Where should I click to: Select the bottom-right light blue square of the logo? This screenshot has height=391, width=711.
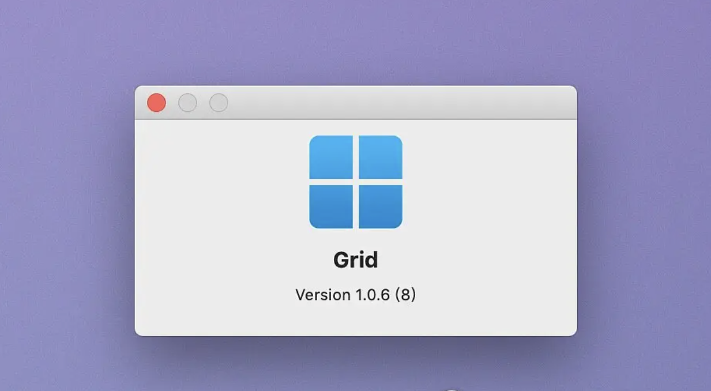(x=379, y=205)
